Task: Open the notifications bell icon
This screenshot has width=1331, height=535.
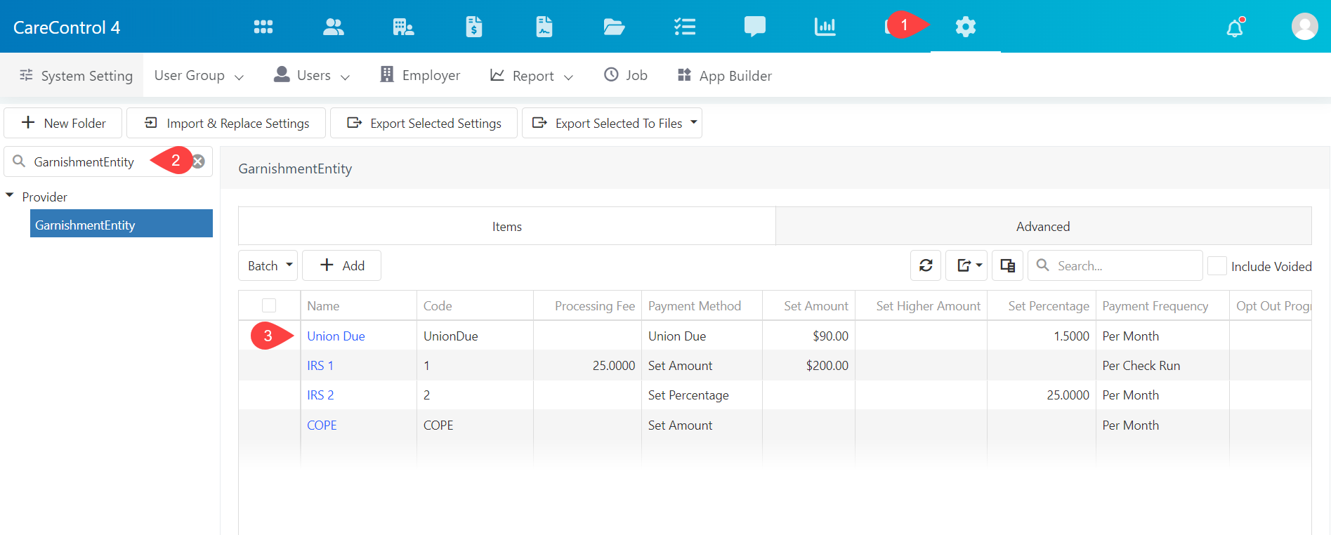Action: [1235, 27]
